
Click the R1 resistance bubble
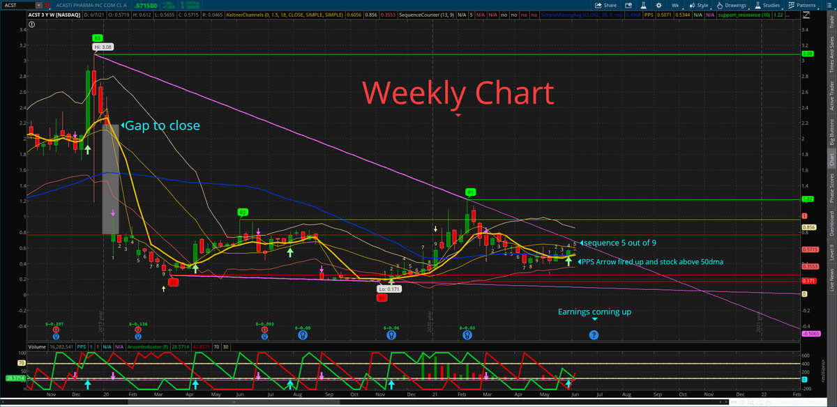[471, 191]
